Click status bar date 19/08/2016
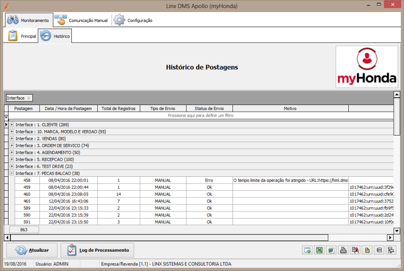 coord(15,264)
